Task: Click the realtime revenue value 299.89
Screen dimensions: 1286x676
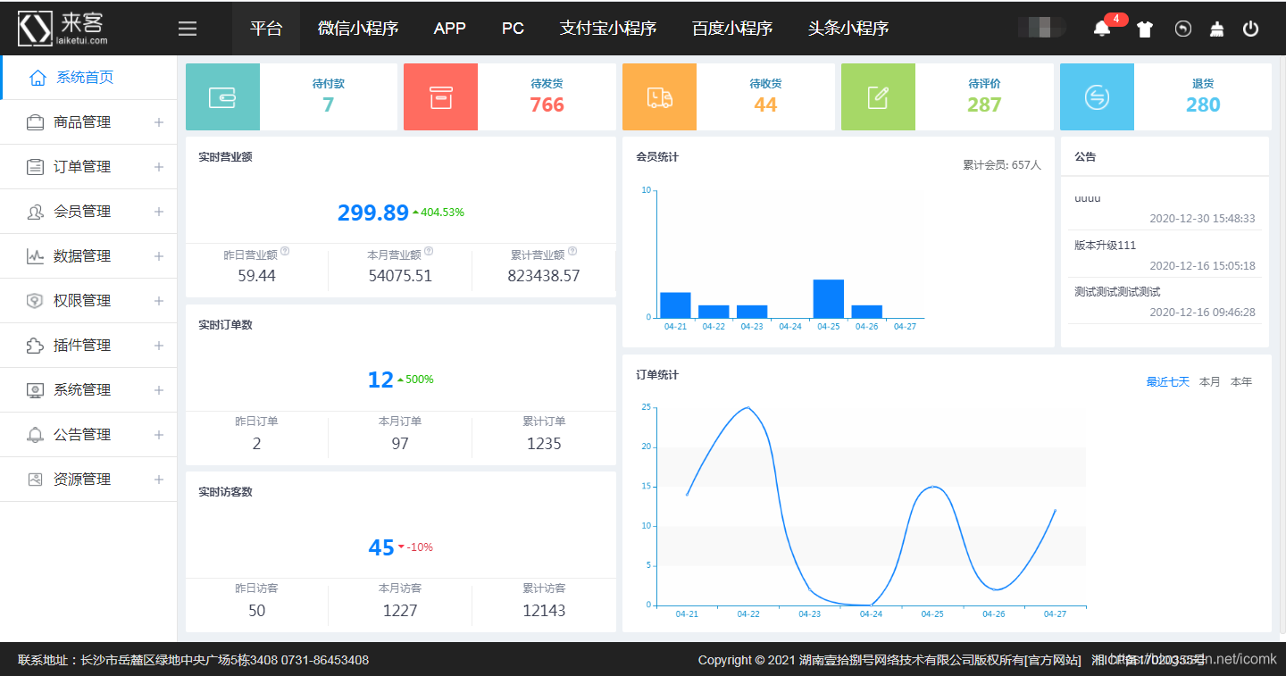Action: [372, 213]
